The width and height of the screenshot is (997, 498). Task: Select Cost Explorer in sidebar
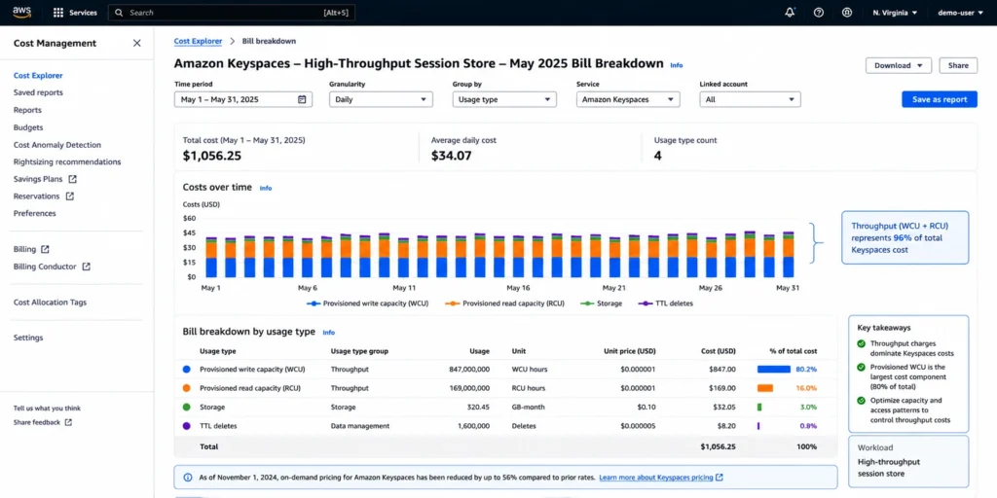38,76
